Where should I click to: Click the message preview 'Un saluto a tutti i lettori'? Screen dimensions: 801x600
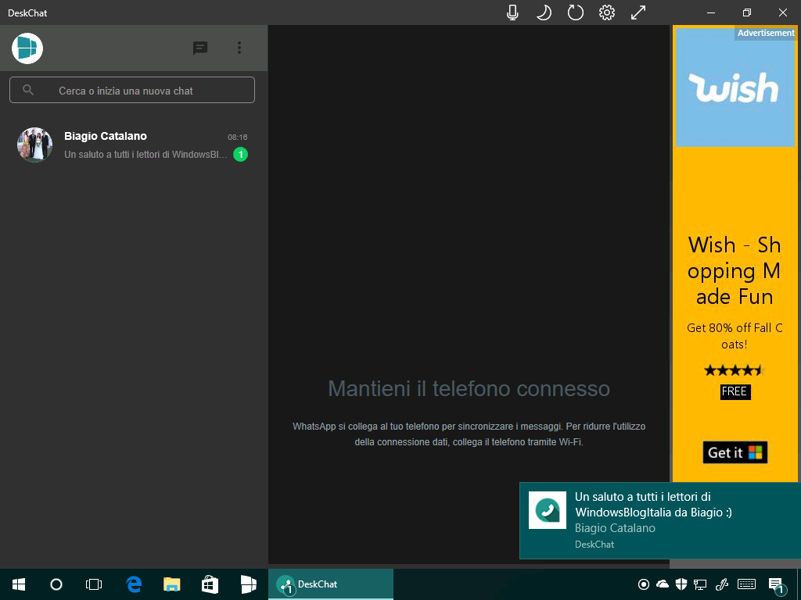point(145,155)
